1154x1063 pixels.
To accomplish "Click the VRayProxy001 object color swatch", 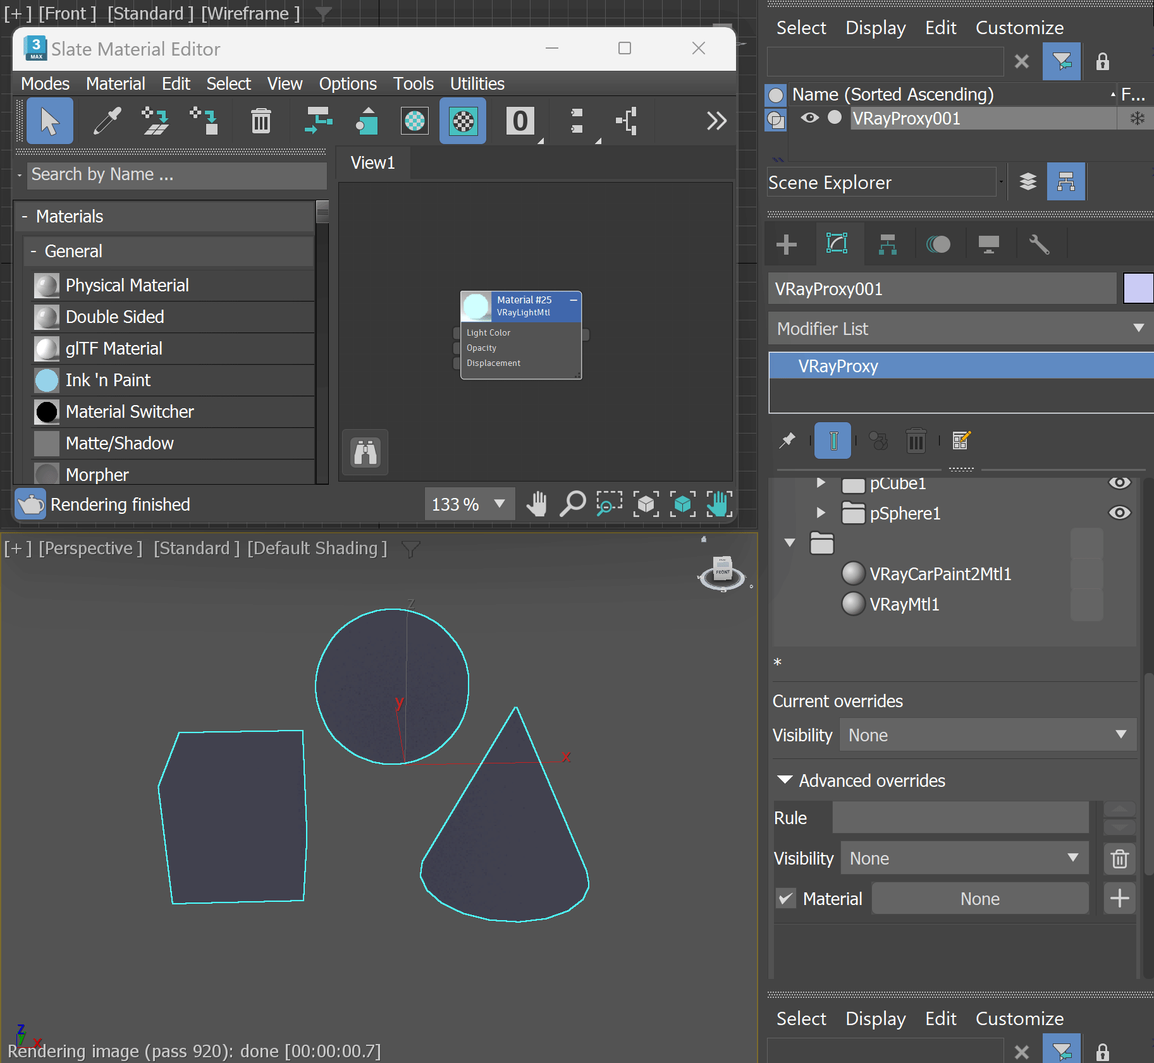I will point(1138,288).
